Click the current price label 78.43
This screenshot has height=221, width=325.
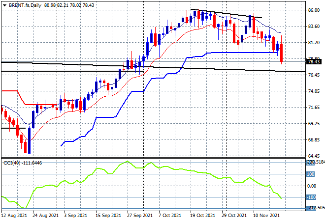pyautogui.click(x=314, y=61)
